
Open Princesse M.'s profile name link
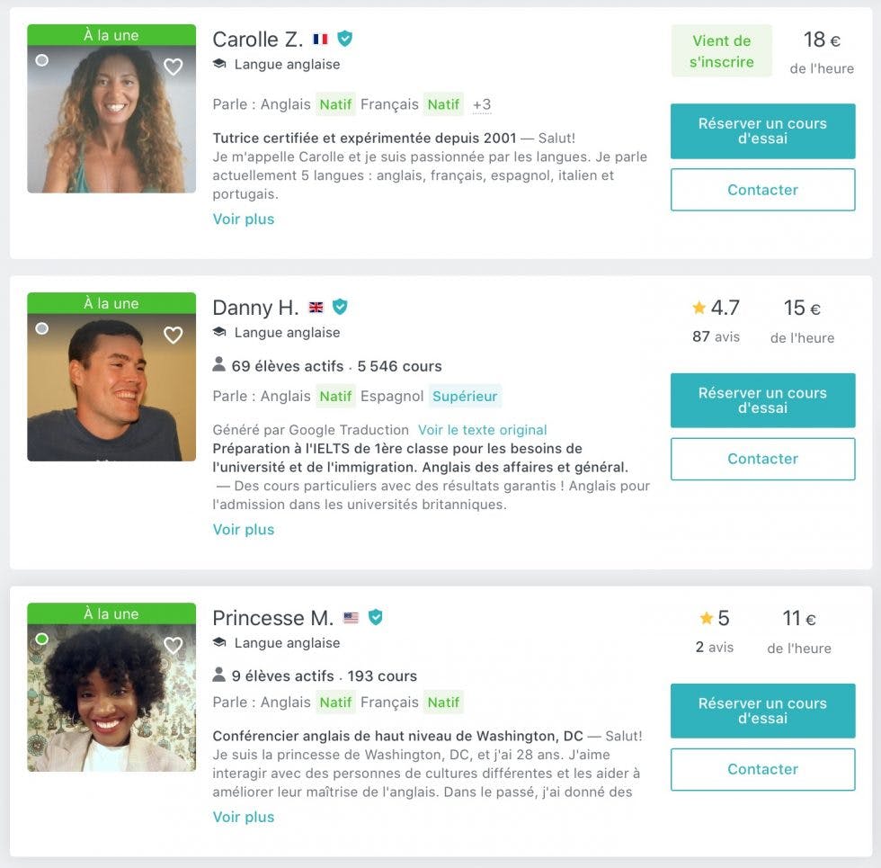pyautogui.click(x=272, y=618)
